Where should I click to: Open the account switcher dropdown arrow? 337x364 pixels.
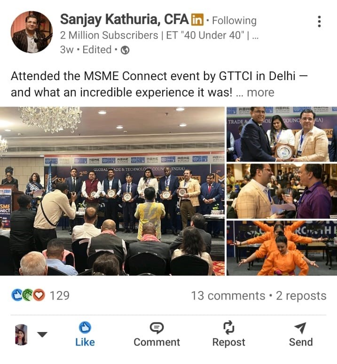pyautogui.click(x=42, y=334)
